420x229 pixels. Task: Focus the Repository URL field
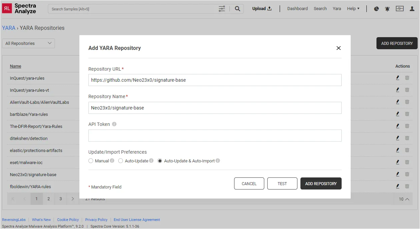215,80
